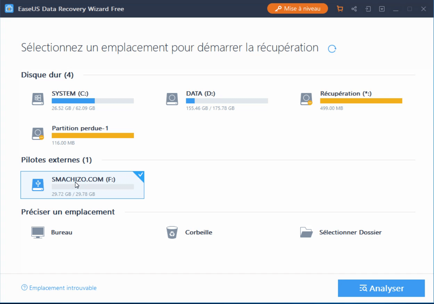Click the refresh drives icon beside the heading
434x304 pixels.
tap(332, 49)
